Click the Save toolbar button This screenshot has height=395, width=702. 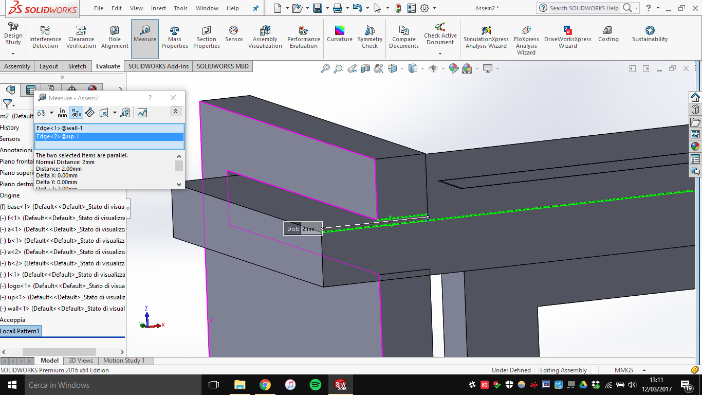click(x=318, y=8)
